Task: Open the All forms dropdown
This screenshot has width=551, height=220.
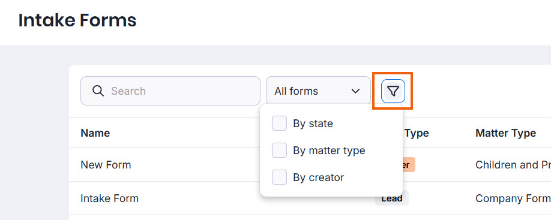Action: [318, 91]
